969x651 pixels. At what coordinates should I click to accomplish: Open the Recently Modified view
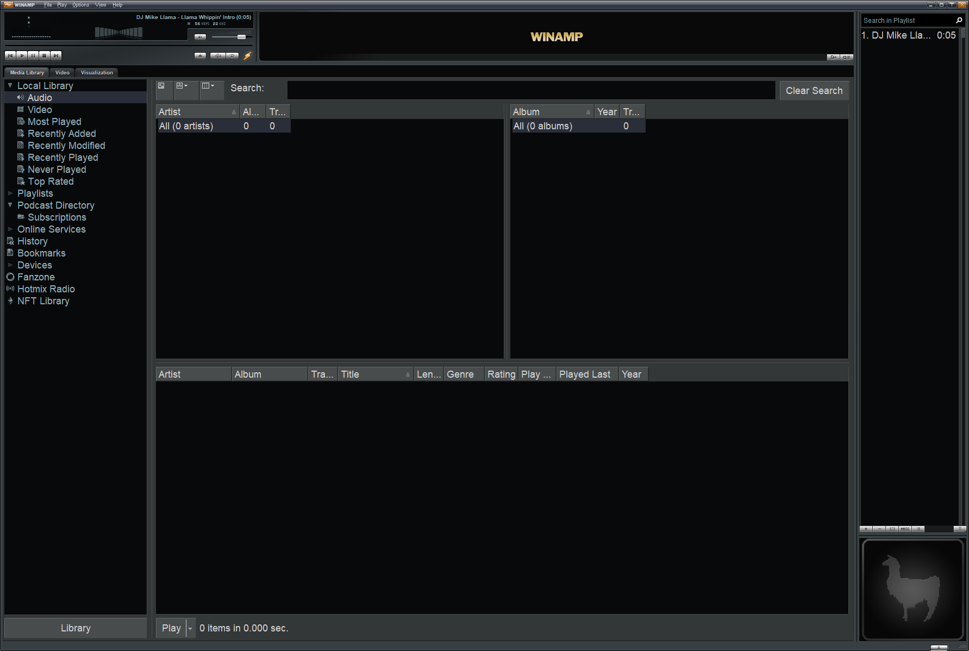click(x=66, y=146)
